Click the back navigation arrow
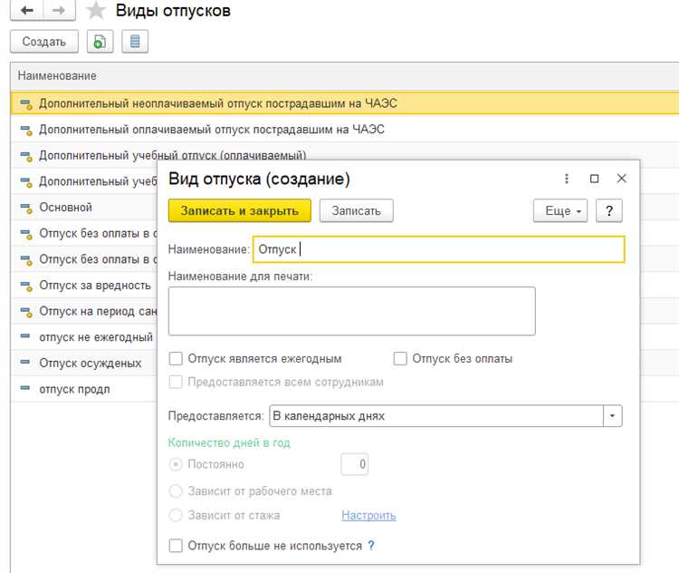Screen dimensions: 679x573 [x=26, y=11]
